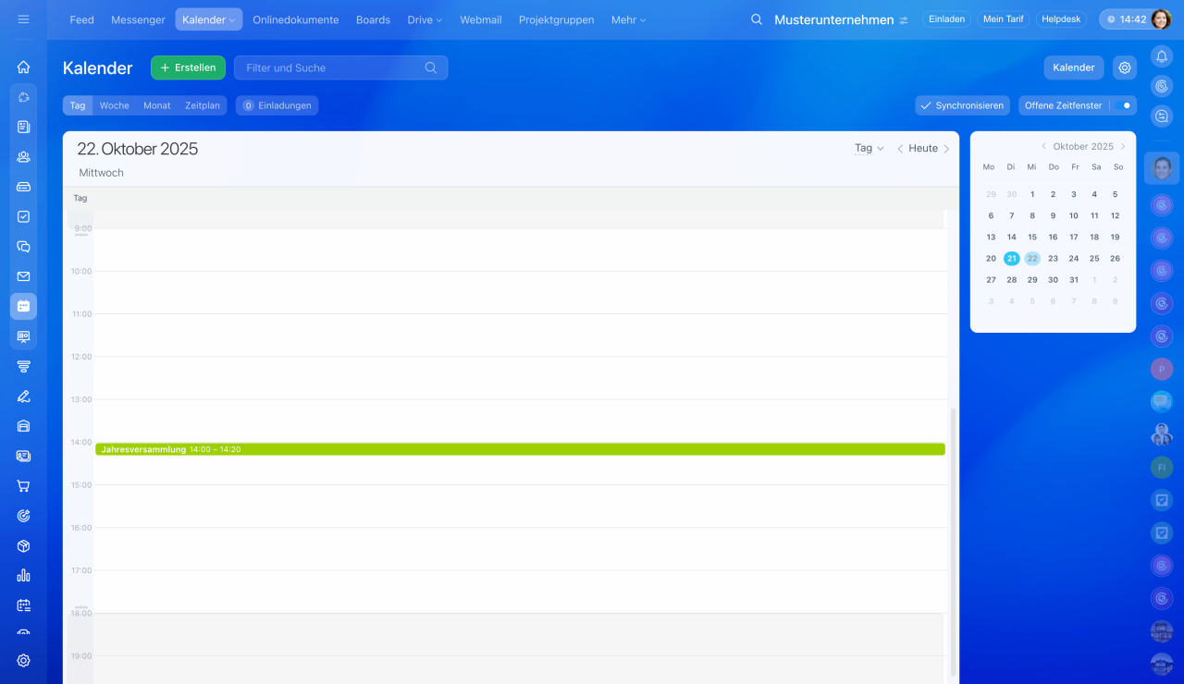Open the purple P contact avatar

(1162, 370)
